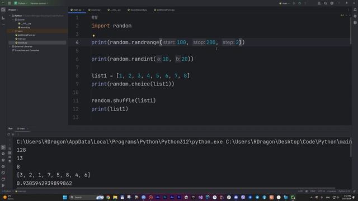Click the Run button in toolbar

pos(294,3)
